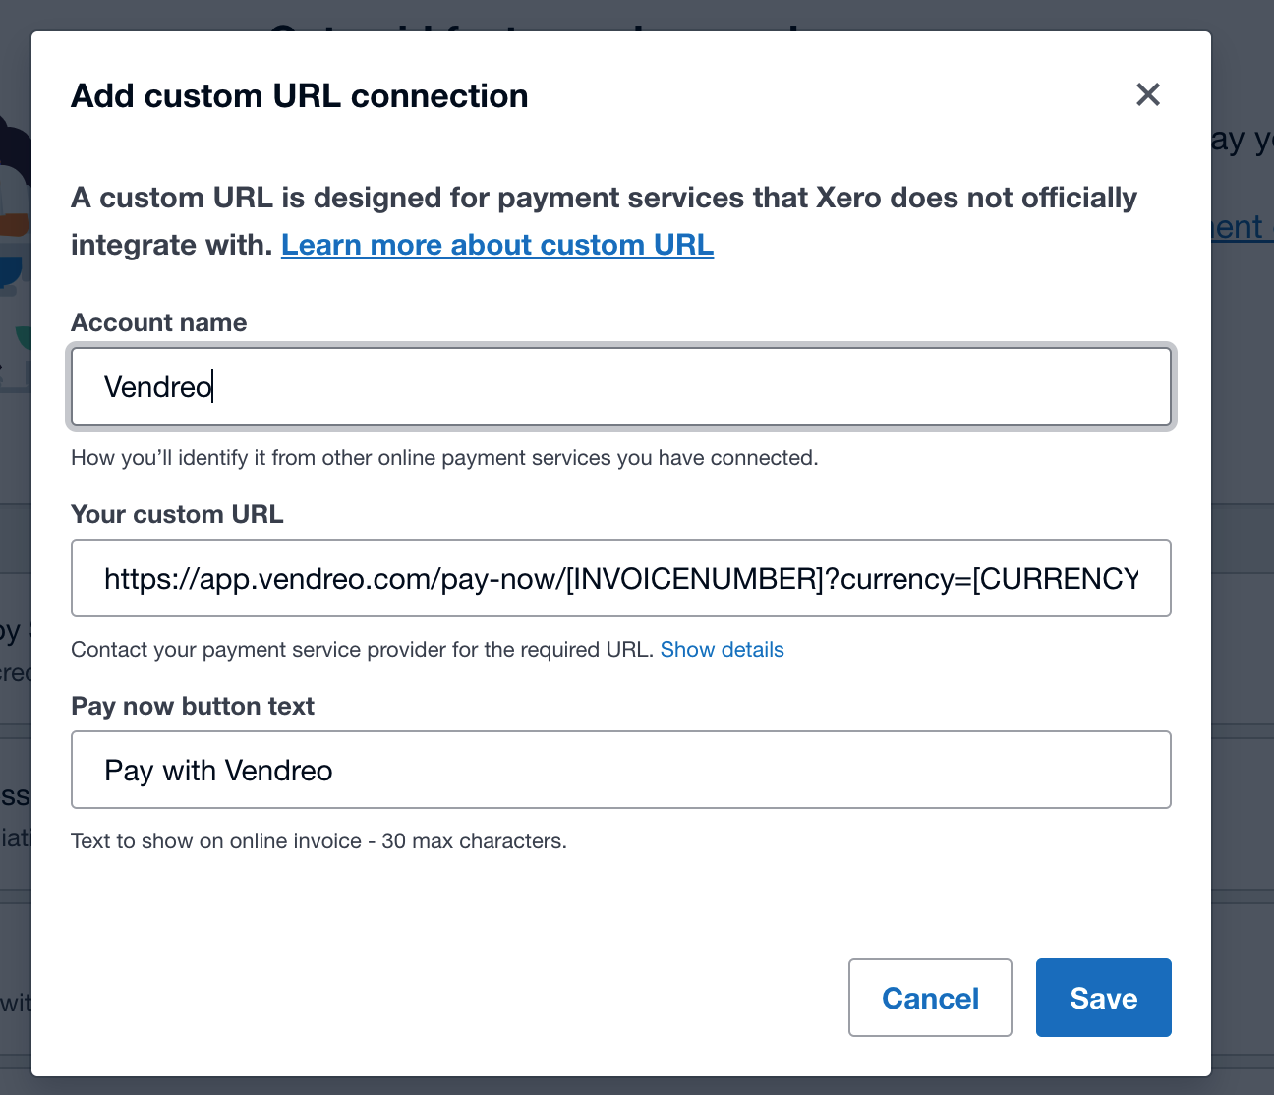
Task: Save the custom URL connection
Action: (x=1103, y=998)
